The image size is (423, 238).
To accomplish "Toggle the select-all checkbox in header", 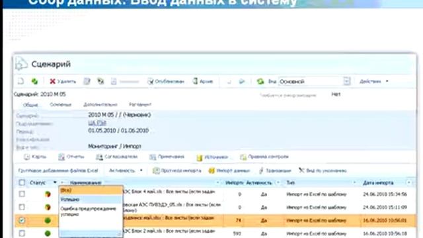I will pos(22,182).
